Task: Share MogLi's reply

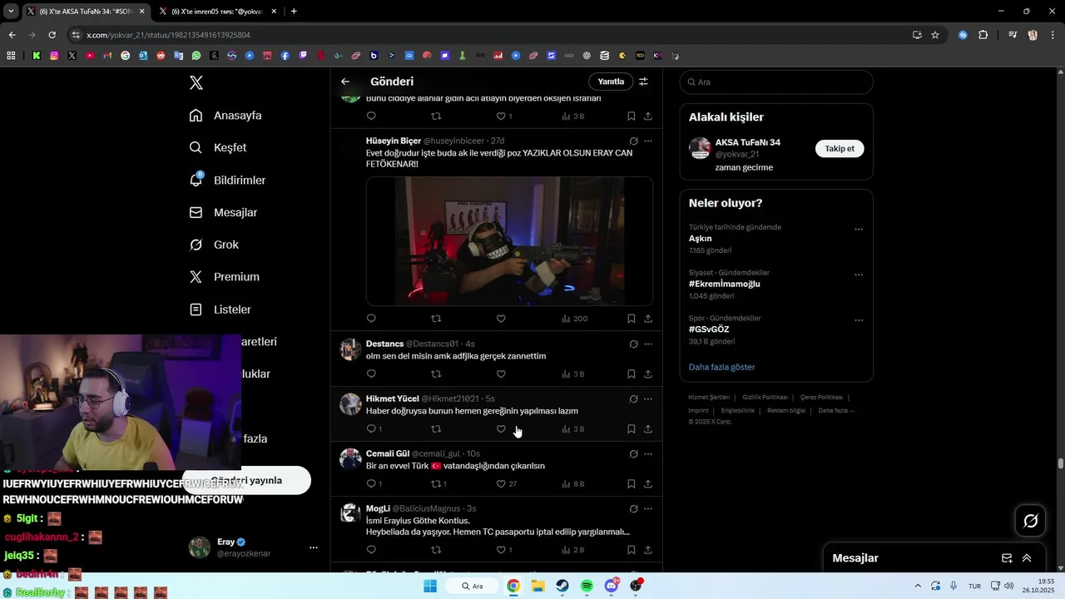Action: pos(647,550)
